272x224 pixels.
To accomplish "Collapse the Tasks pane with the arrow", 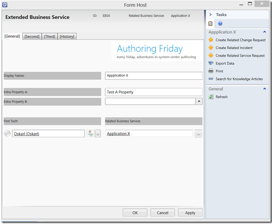I will 210,14.
